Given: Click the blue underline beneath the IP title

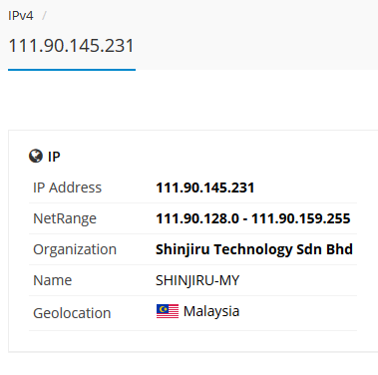Looking at the screenshot, I should pyautogui.click(x=72, y=70).
